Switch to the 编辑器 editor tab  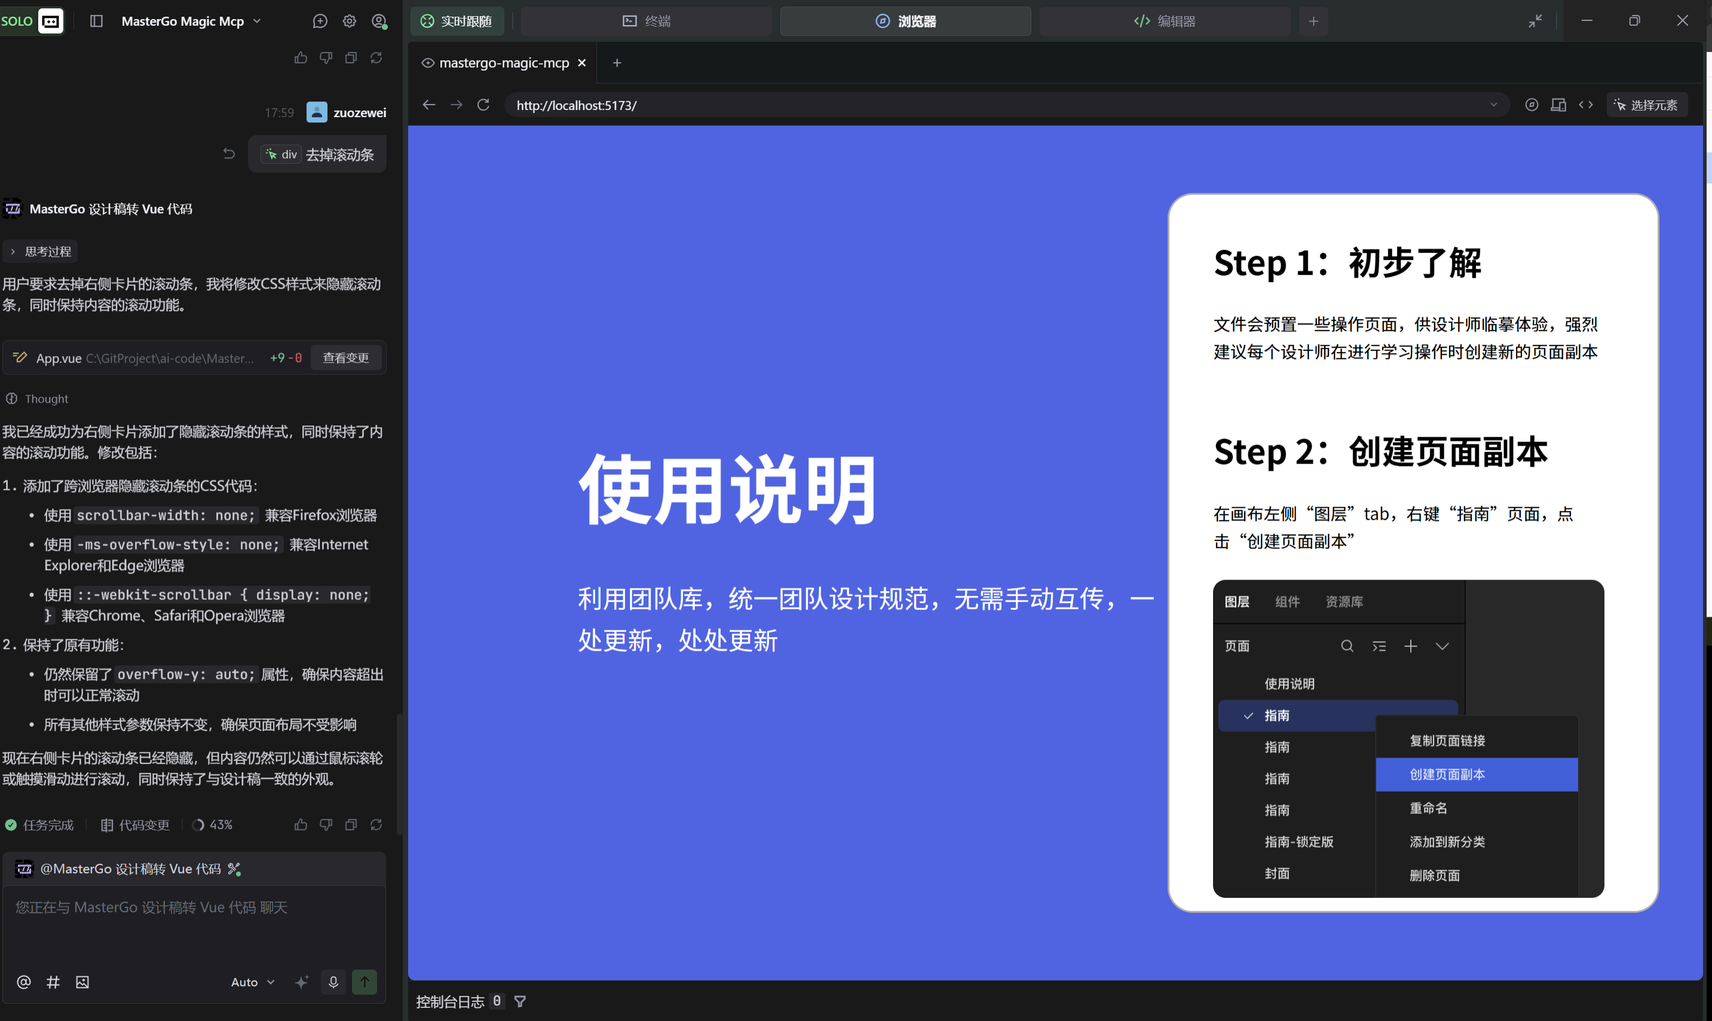coord(1166,22)
